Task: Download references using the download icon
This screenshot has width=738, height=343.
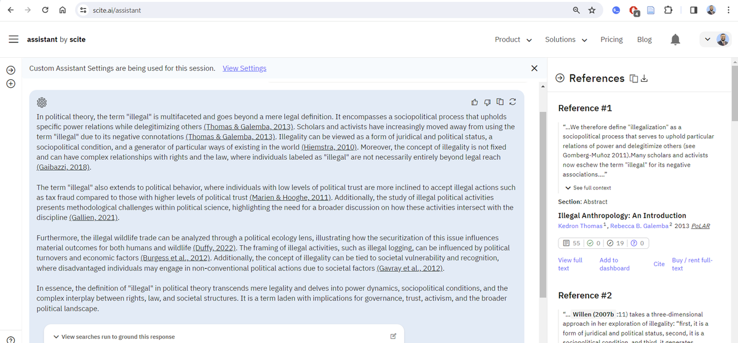Action: tap(644, 78)
